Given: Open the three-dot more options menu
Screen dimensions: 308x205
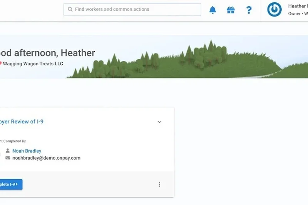Looking at the screenshot, I should coord(159,184).
